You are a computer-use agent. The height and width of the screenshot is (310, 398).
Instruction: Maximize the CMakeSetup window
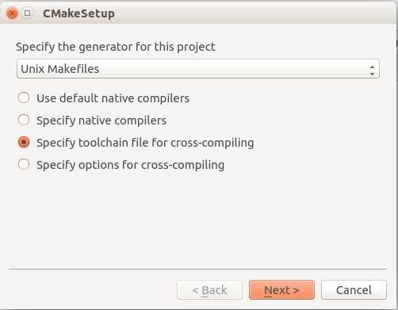pos(27,13)
